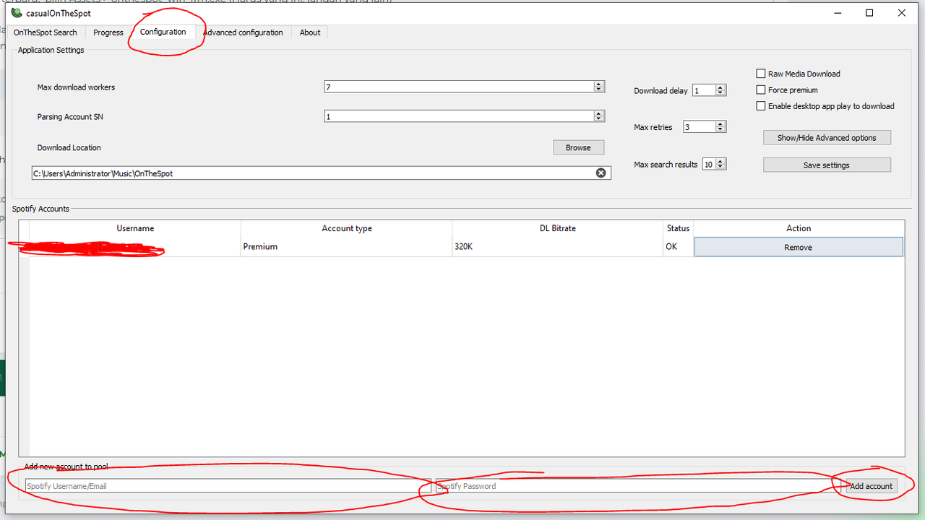Increase Max download workers value
This screenshot has width=925, height=520.
[598, 84]
